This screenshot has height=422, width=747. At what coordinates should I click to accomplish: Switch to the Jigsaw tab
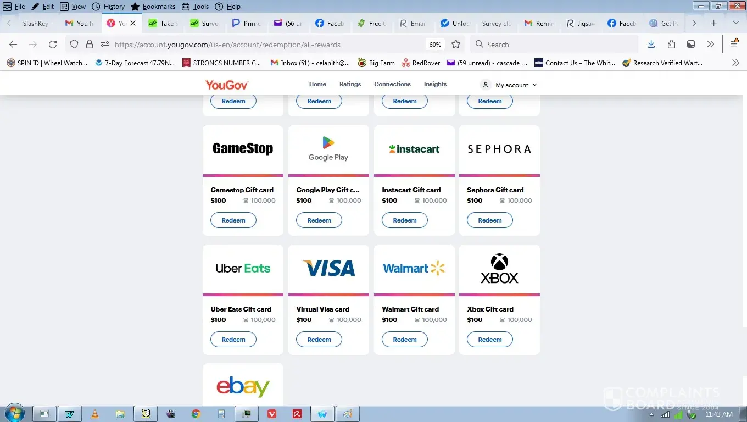click(581, 23)
